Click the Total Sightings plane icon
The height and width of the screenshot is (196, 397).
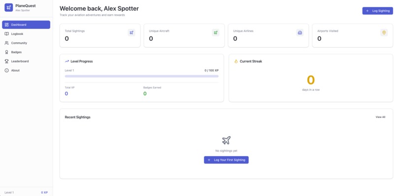pos(132,32)
